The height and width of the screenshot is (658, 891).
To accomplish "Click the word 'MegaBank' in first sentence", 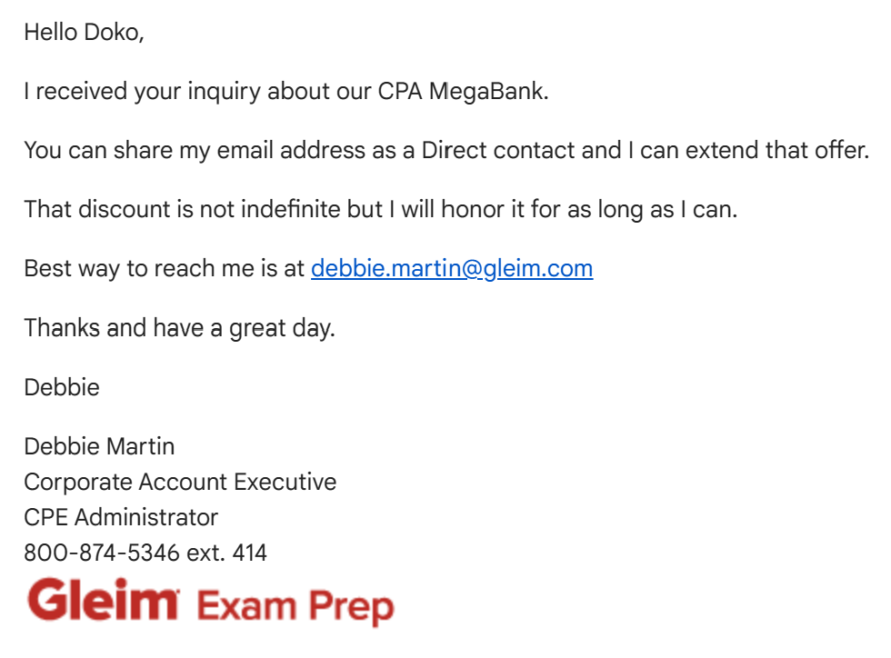I will pos(488,91).
